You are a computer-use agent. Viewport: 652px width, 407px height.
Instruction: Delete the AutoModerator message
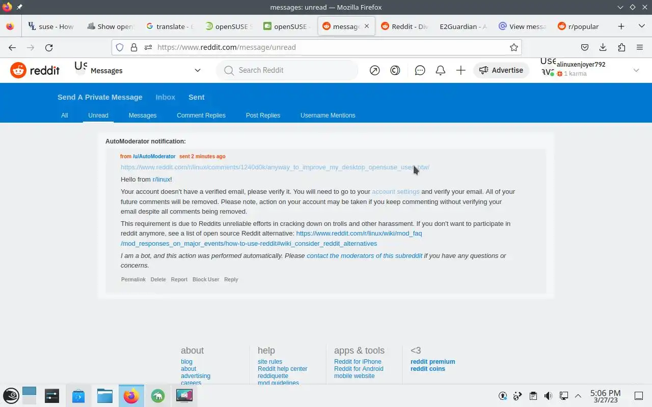[x=158, y=279]
